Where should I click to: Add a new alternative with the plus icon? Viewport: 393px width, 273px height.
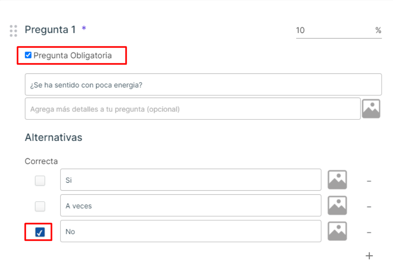point(369,256)
